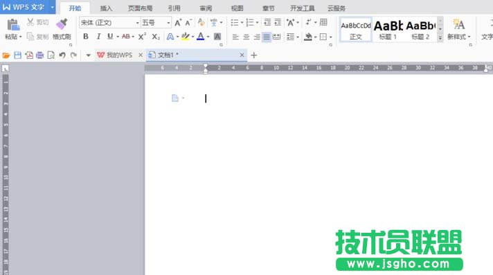
Task: Open the font name dropdown 宋体 (正文)
Action: 137,23
